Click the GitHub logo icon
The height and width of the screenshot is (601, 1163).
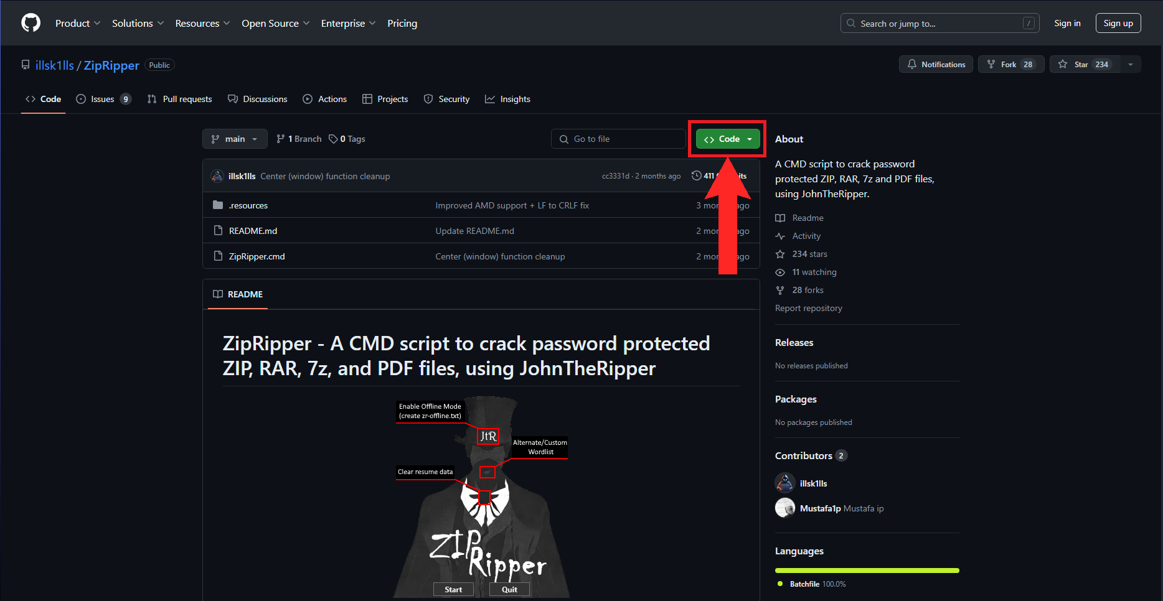31,23
